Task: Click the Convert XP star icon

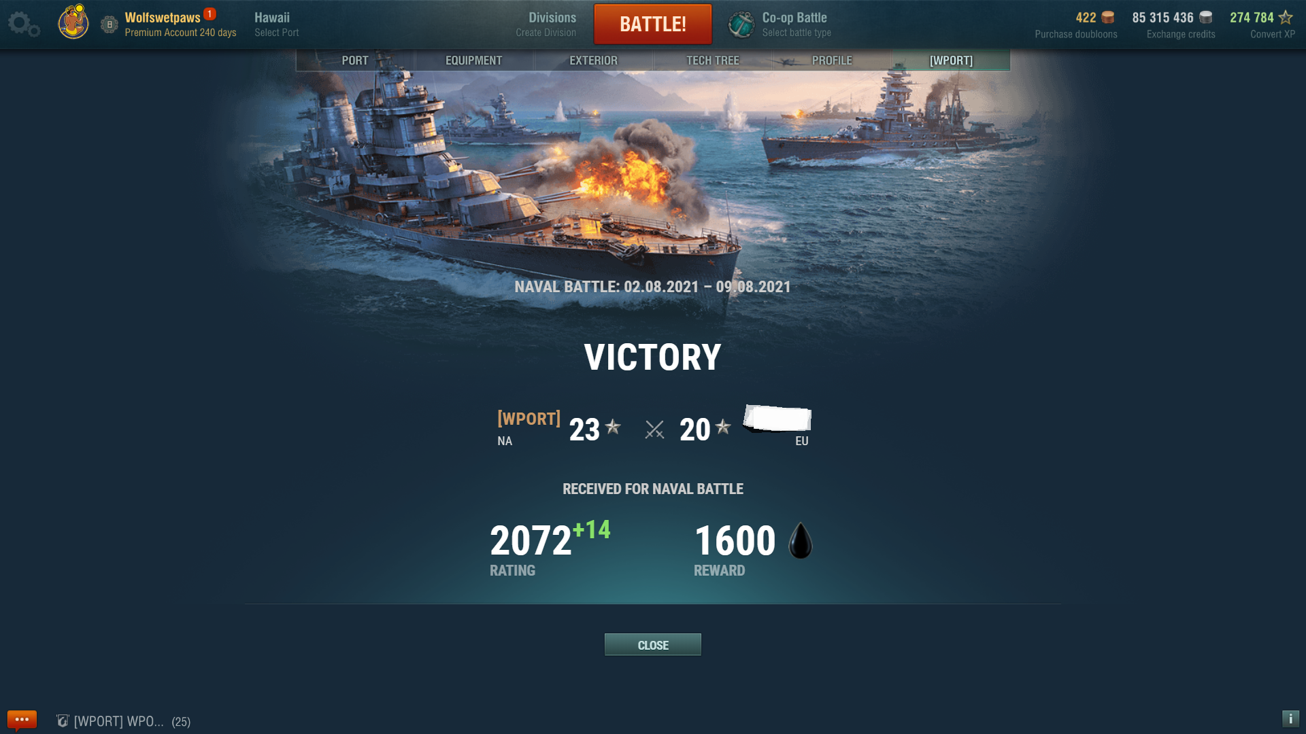Action: (1285, 18)
